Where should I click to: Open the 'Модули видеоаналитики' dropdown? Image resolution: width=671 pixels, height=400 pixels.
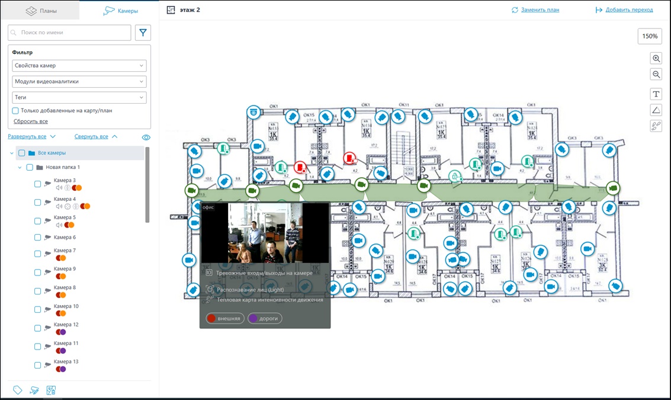(x=79, y=82)
